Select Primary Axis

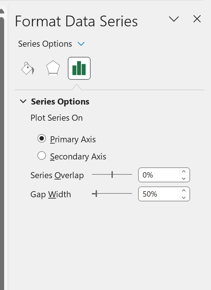click(x=42, y=139)
